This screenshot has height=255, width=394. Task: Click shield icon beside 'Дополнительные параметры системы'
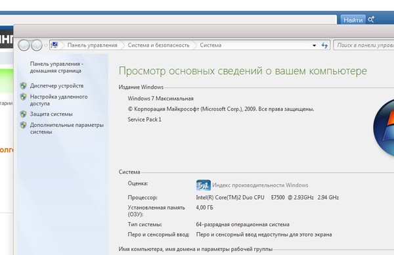[24, 125]
